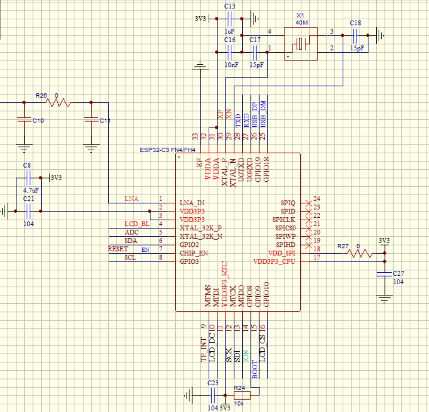Click the ESP32-C3 chip body outline
This screenshot has height=412, width=429.
(238, 232)
